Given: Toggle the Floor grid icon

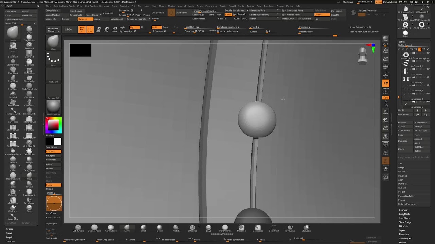Looking at the screenshot, I should [386, 75].
